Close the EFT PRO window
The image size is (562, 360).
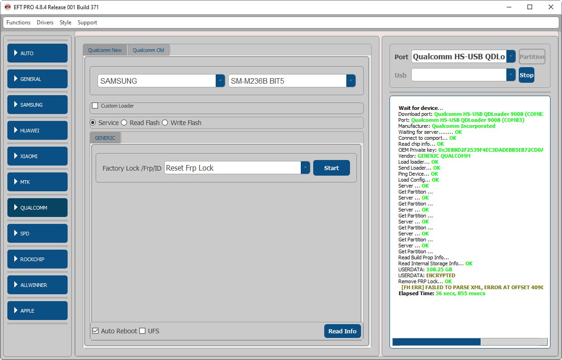click(551, 7)
